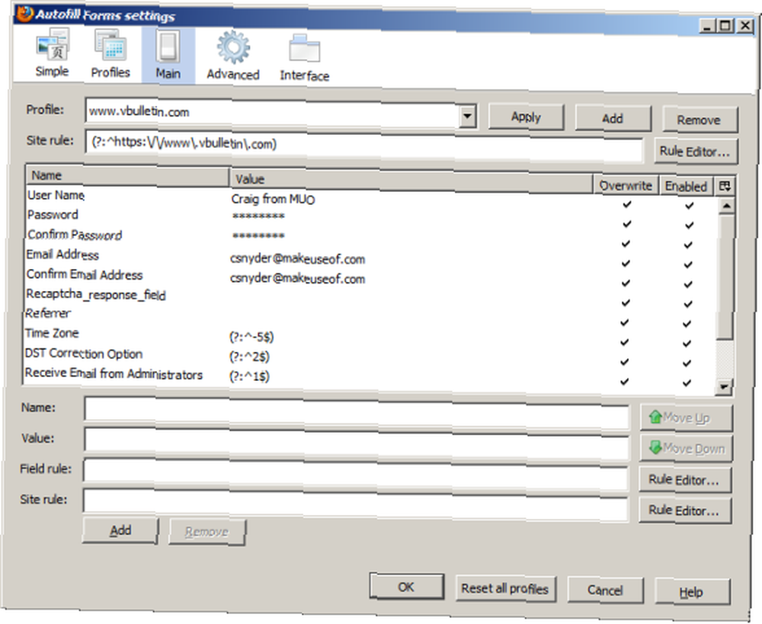Click into the Name input field
The width and height of the screenshot is (762, 624).
tap(357, 413)
